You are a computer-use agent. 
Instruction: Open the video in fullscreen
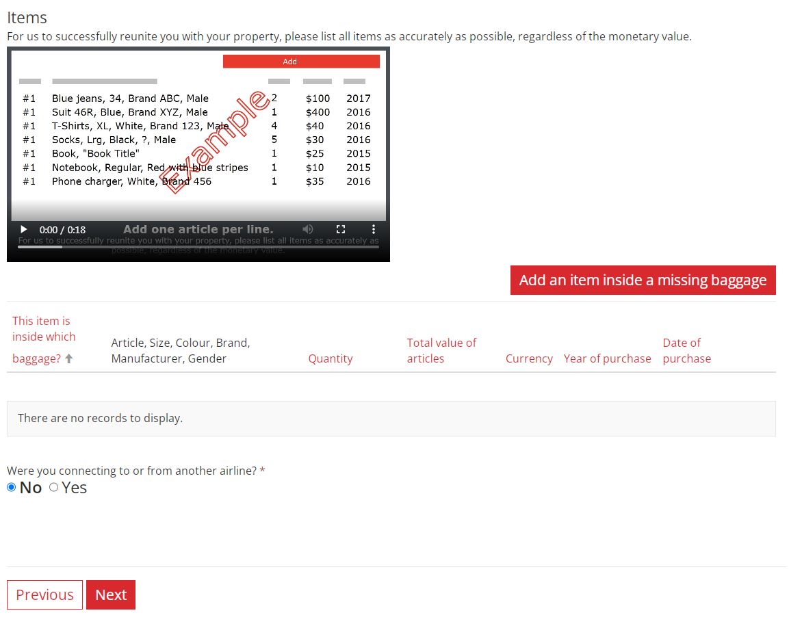point(341,229)
